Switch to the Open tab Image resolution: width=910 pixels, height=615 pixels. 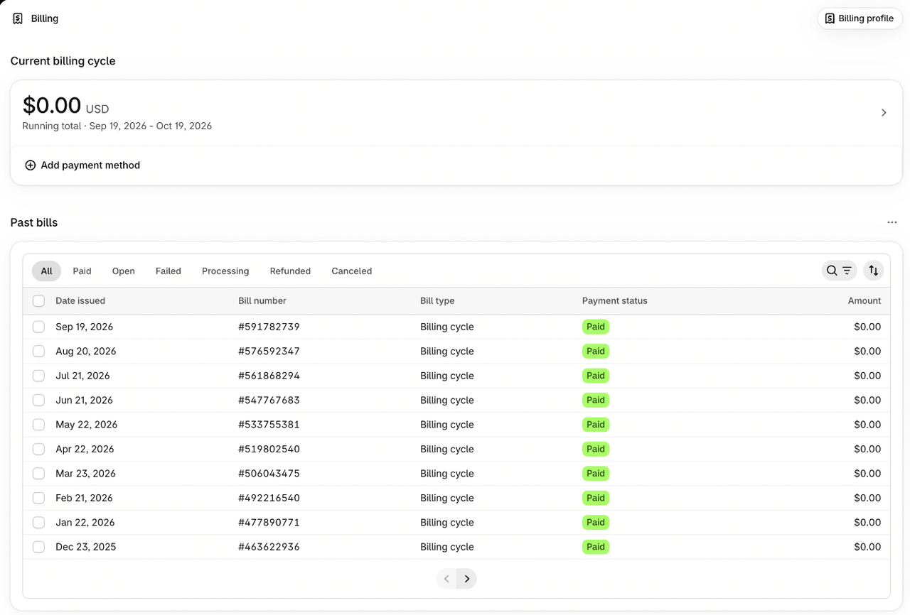point(123,271)
